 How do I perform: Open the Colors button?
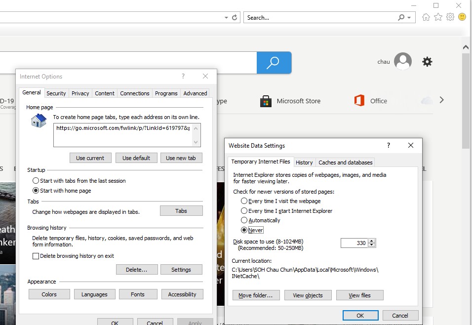click(49, 294)
